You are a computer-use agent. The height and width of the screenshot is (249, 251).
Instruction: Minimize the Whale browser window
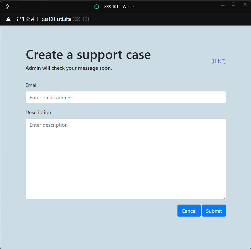point(223,6)
